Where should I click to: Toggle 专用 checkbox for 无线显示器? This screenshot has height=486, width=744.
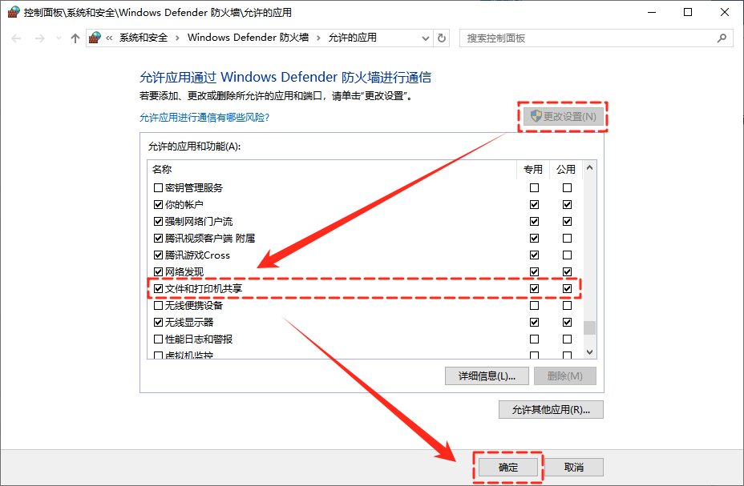click(x=534, y=323)
